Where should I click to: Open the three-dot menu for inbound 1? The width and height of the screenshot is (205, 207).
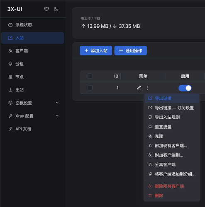pyautogui.click(x=147, y=88)
